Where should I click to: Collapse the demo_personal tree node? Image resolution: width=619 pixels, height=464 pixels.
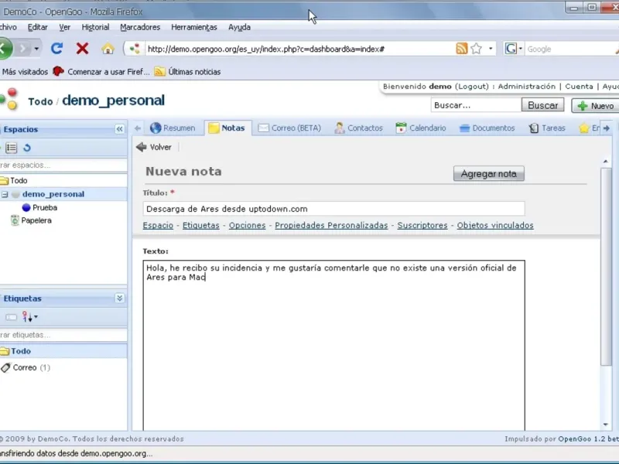[5, 194]
